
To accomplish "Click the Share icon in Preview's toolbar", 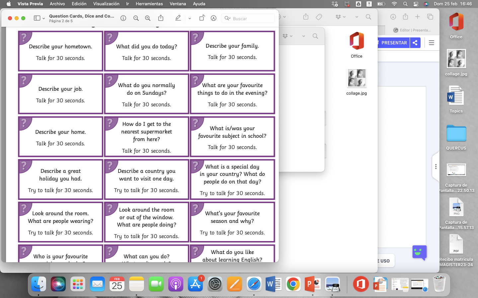I will pyautogui.click(x=161, y=18).
